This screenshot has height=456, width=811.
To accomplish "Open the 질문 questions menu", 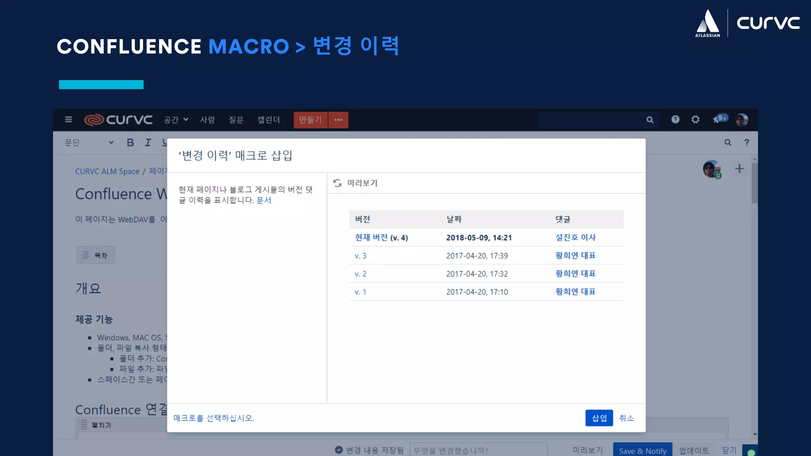I will 236,120.
